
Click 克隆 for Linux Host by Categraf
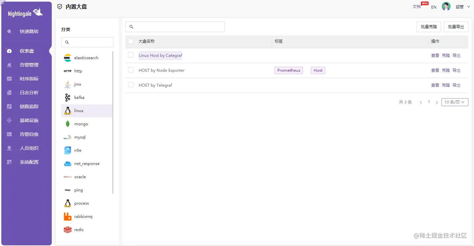(446, 56)
